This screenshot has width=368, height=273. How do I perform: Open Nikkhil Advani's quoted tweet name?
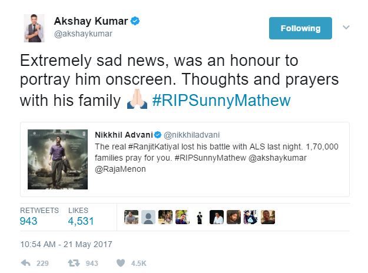click(x=121, y=136)
